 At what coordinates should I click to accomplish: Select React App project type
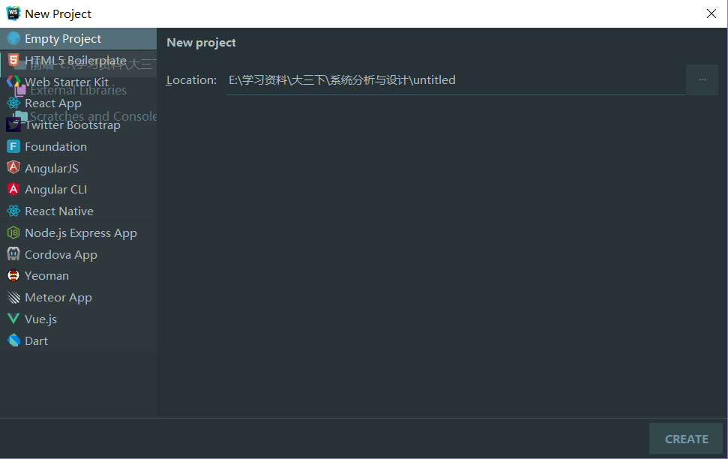tap(79, 103)
